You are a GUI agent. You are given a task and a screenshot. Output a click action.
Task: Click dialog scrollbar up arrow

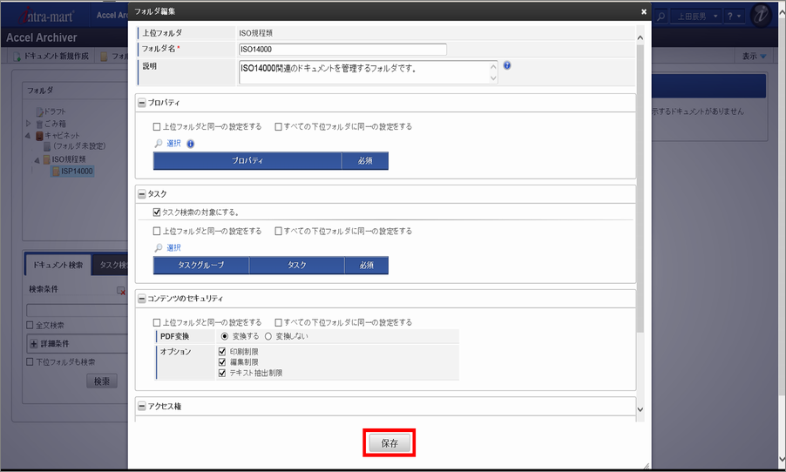[640, 37]
